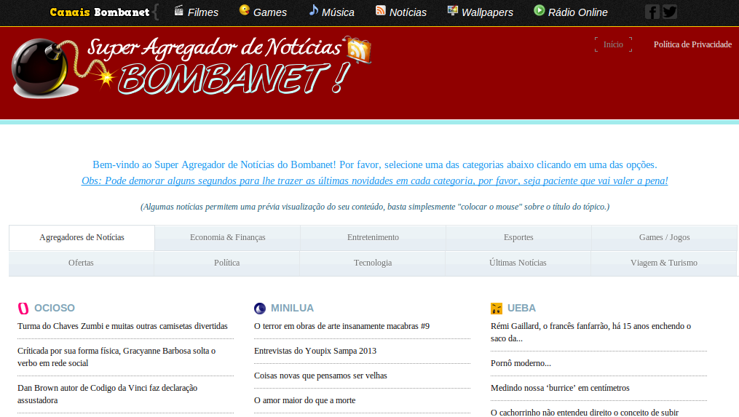Image resolution: width=739 pixels, height=417 pixels.
Task: Open 'Entrevistas do Youpix Sampa 2013'
Action: pos(315,351)
